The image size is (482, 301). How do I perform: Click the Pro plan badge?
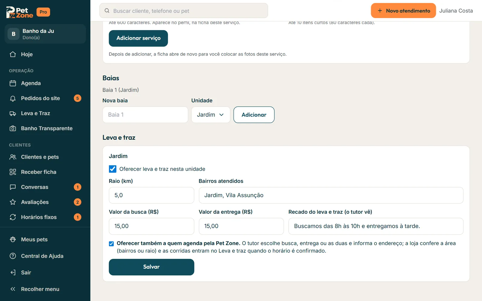pos(43,12)
